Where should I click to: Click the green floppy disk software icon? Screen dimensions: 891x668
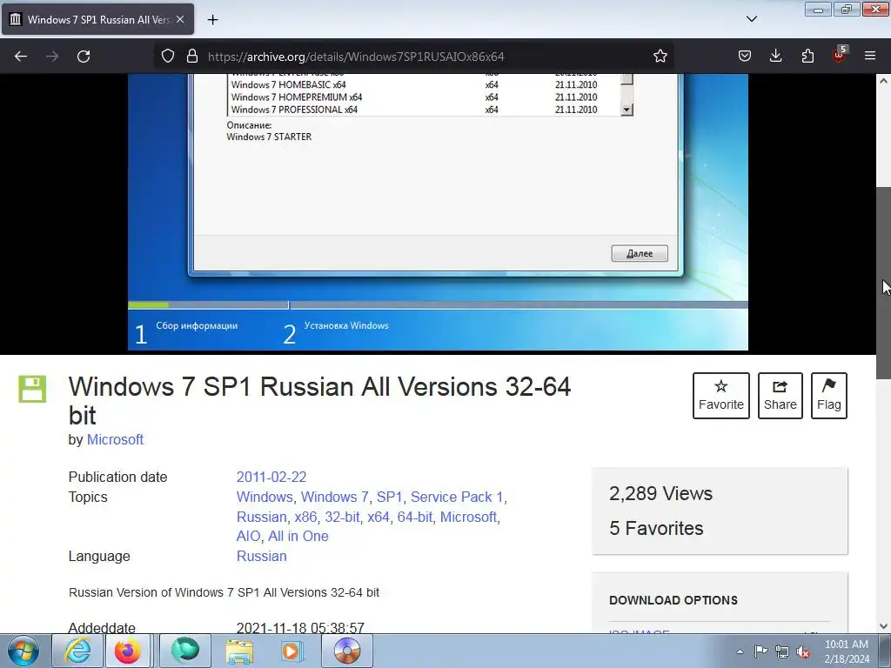32,389
